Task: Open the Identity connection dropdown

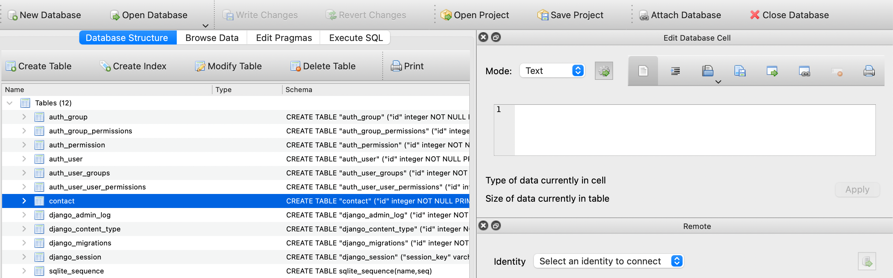Action: [x=609, y=261]
